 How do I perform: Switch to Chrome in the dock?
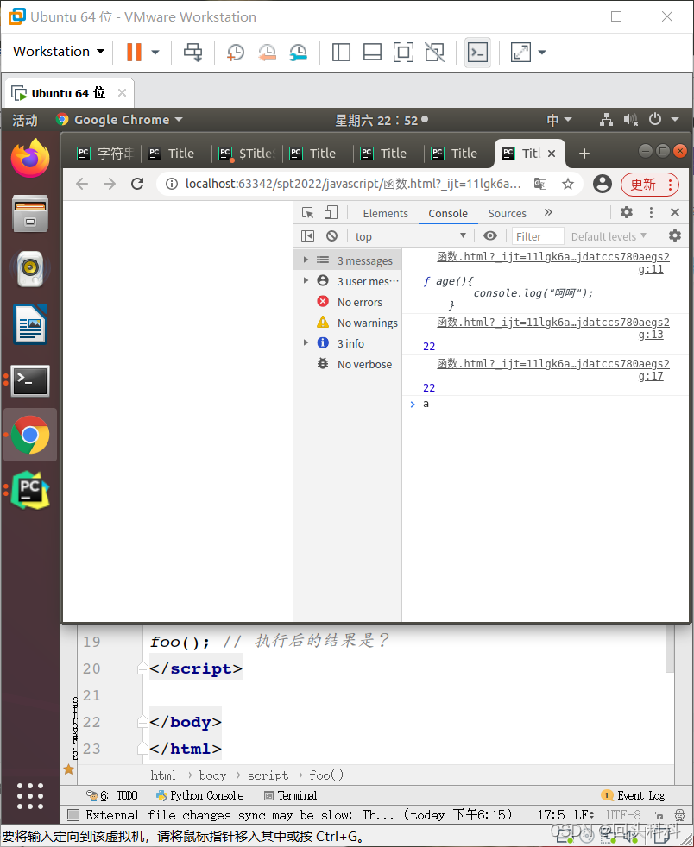30,435
